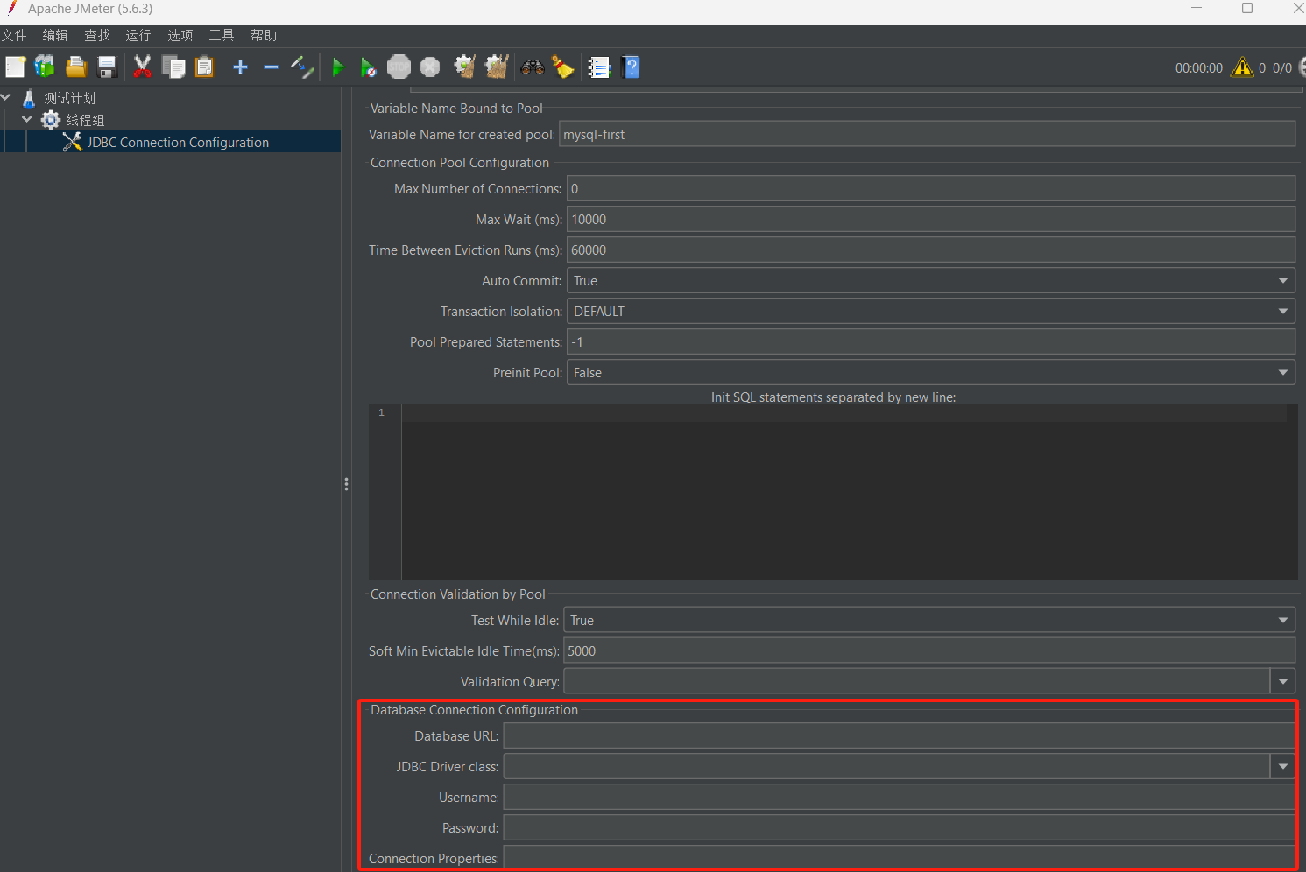Click the Max Wait (ms) field
The height and width of the screenshot is (872, 1306).
931,220
